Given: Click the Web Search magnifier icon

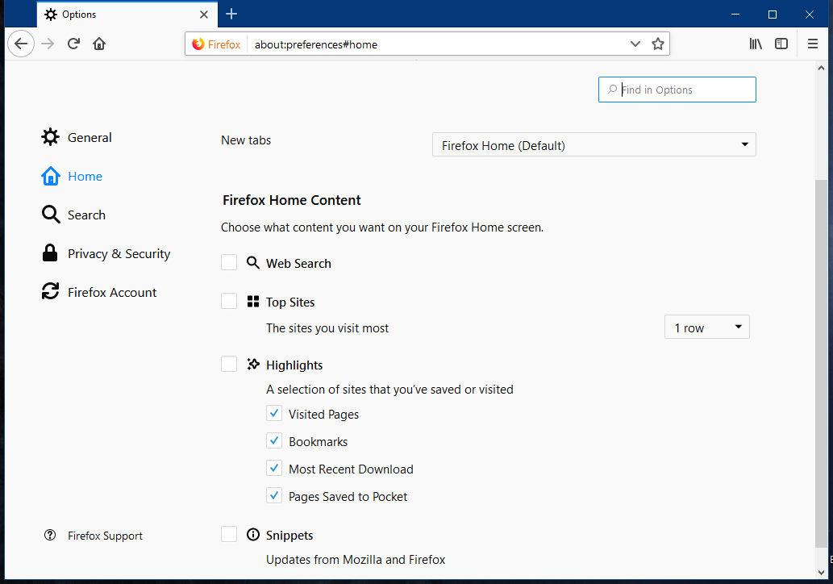Looking at the screenshot, I should tap(253, 262).
